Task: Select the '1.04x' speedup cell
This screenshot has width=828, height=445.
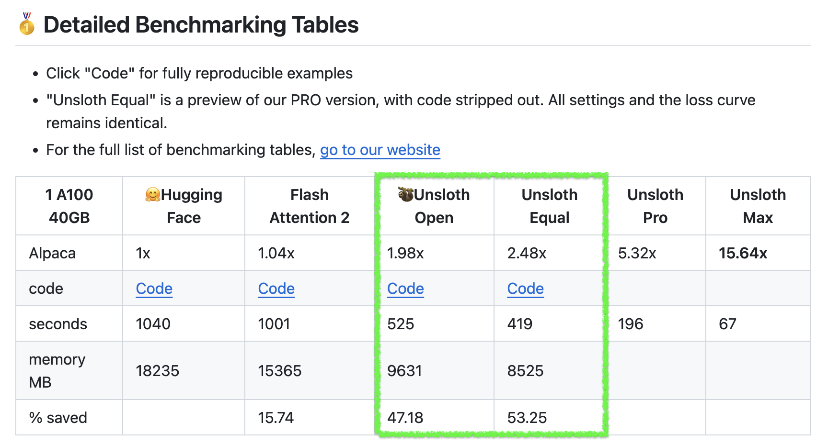Action: pos(310,253)
